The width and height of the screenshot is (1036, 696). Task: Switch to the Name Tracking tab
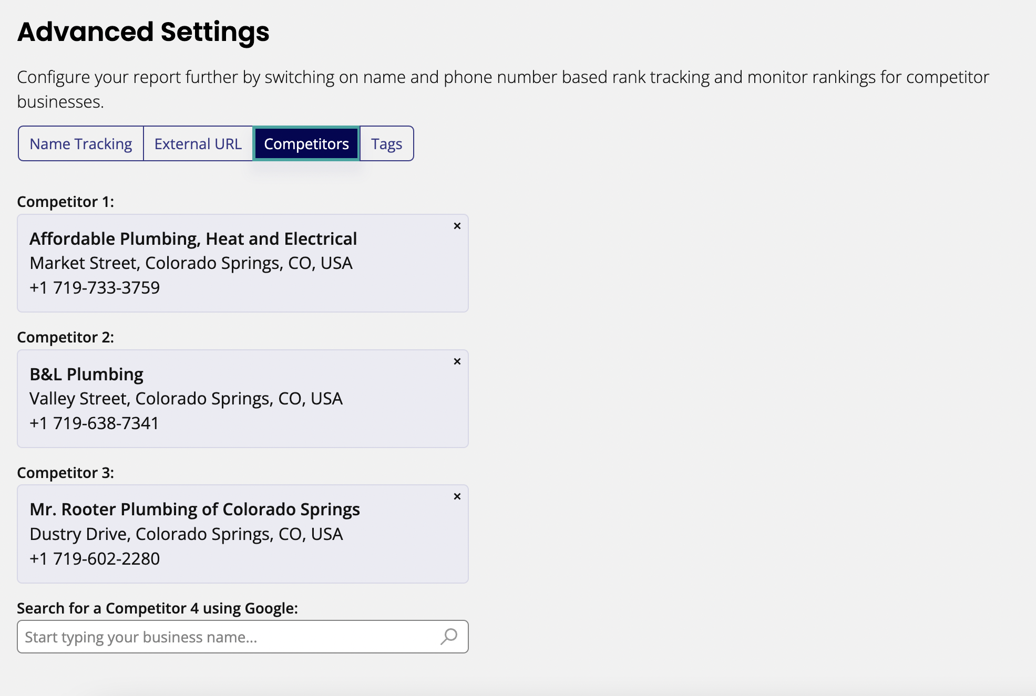81,143
